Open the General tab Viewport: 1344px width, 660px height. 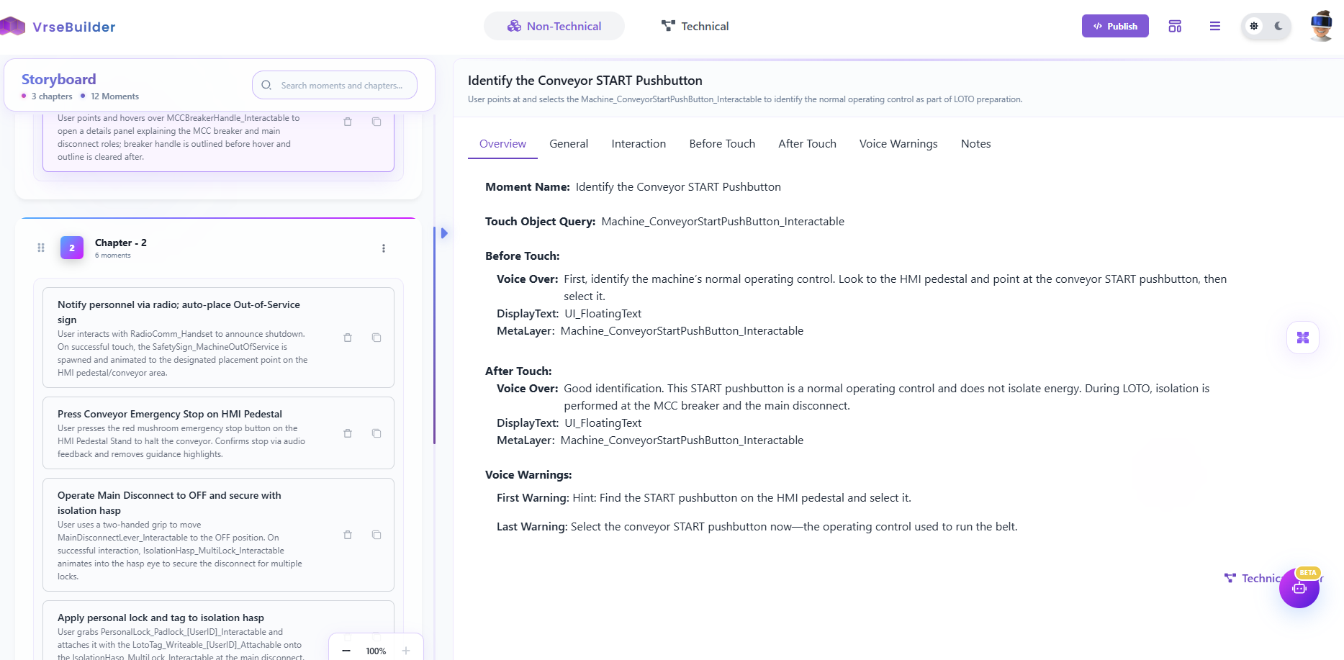click(569, 144)
